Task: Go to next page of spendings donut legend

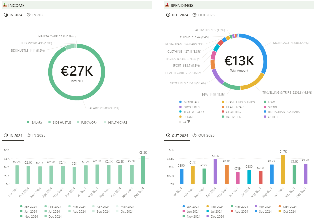Action: (x=189, y=122)
